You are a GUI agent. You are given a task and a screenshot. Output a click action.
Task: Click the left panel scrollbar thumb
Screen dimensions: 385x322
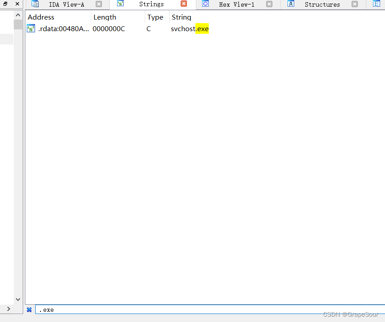coord(18,24)
